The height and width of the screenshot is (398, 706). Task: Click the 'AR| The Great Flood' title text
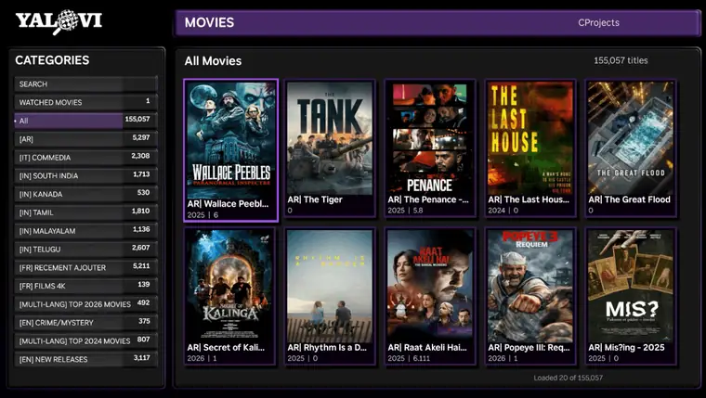629,199
